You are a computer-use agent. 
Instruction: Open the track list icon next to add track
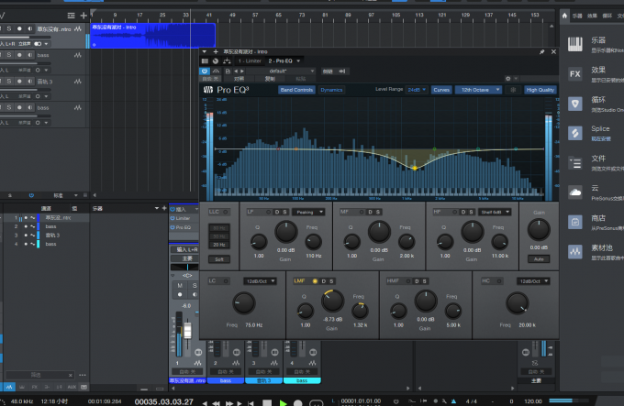tap(72, 16)
